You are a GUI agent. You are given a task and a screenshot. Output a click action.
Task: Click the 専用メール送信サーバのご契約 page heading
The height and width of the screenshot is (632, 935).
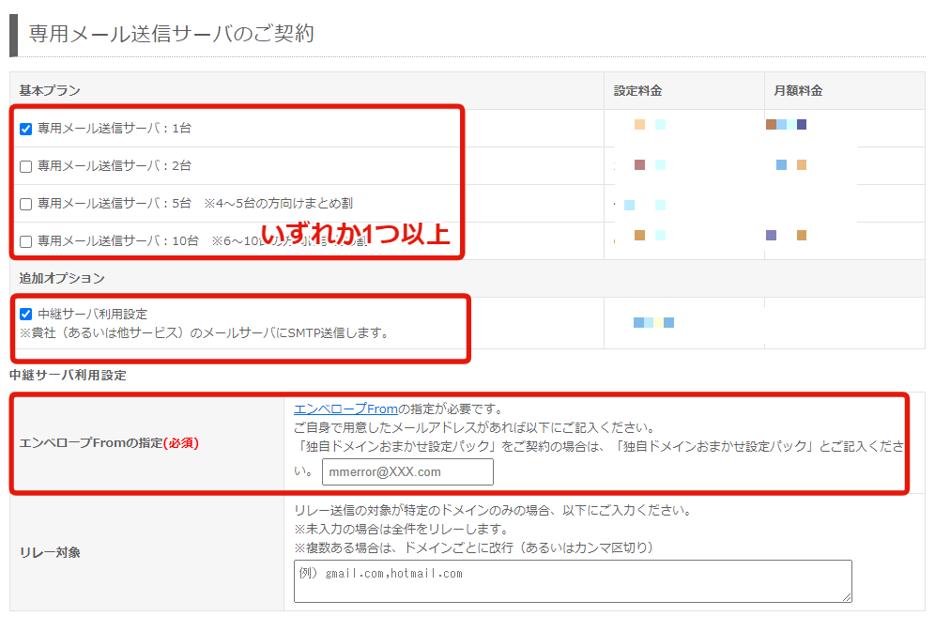[x=171, y=34]
